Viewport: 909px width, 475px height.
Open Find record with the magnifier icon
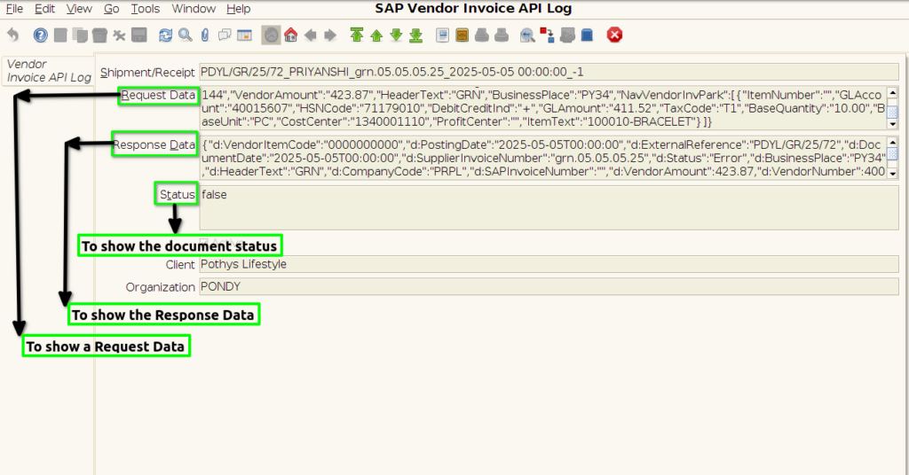(x=186, y=35)
